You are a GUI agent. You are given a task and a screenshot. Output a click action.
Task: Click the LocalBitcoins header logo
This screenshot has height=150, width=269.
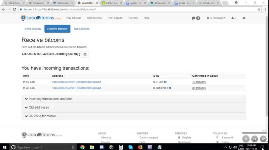point(41,18)
